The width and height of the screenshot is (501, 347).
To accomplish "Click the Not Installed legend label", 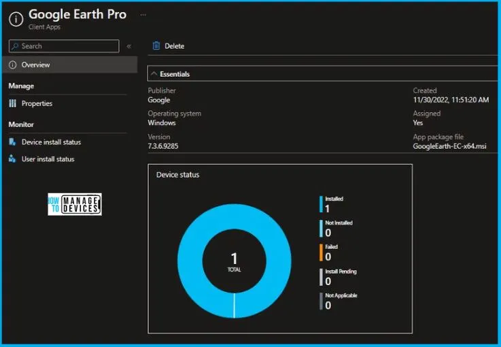I will pyautogui.click(x=339, y=222).
